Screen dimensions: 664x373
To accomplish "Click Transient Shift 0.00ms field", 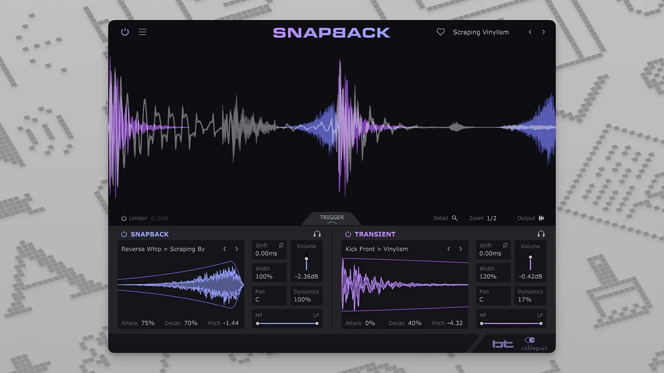I will click(x=494, y=250).
